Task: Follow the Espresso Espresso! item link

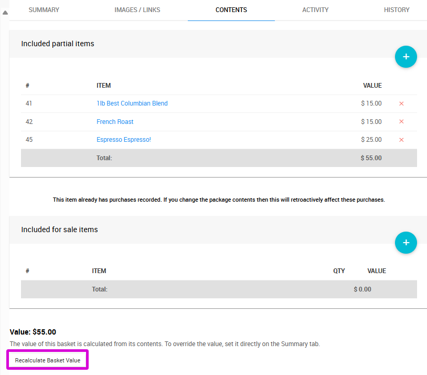Action: click(124, 140)
